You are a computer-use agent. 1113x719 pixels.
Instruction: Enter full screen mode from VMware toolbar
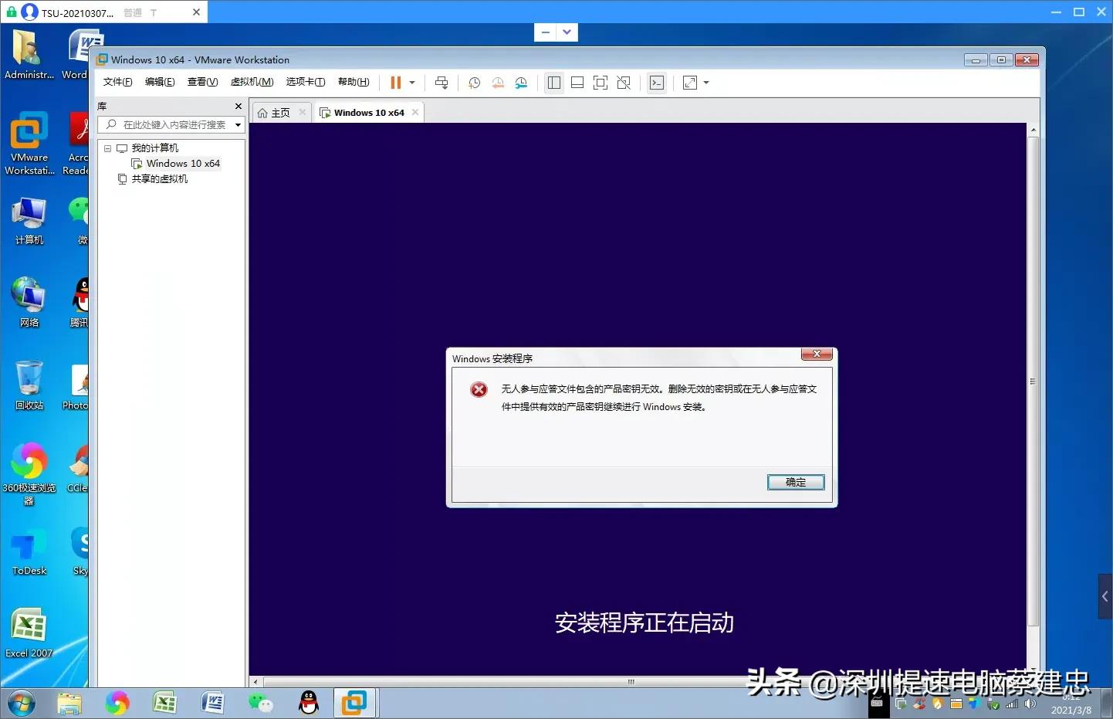pos(600,83)
